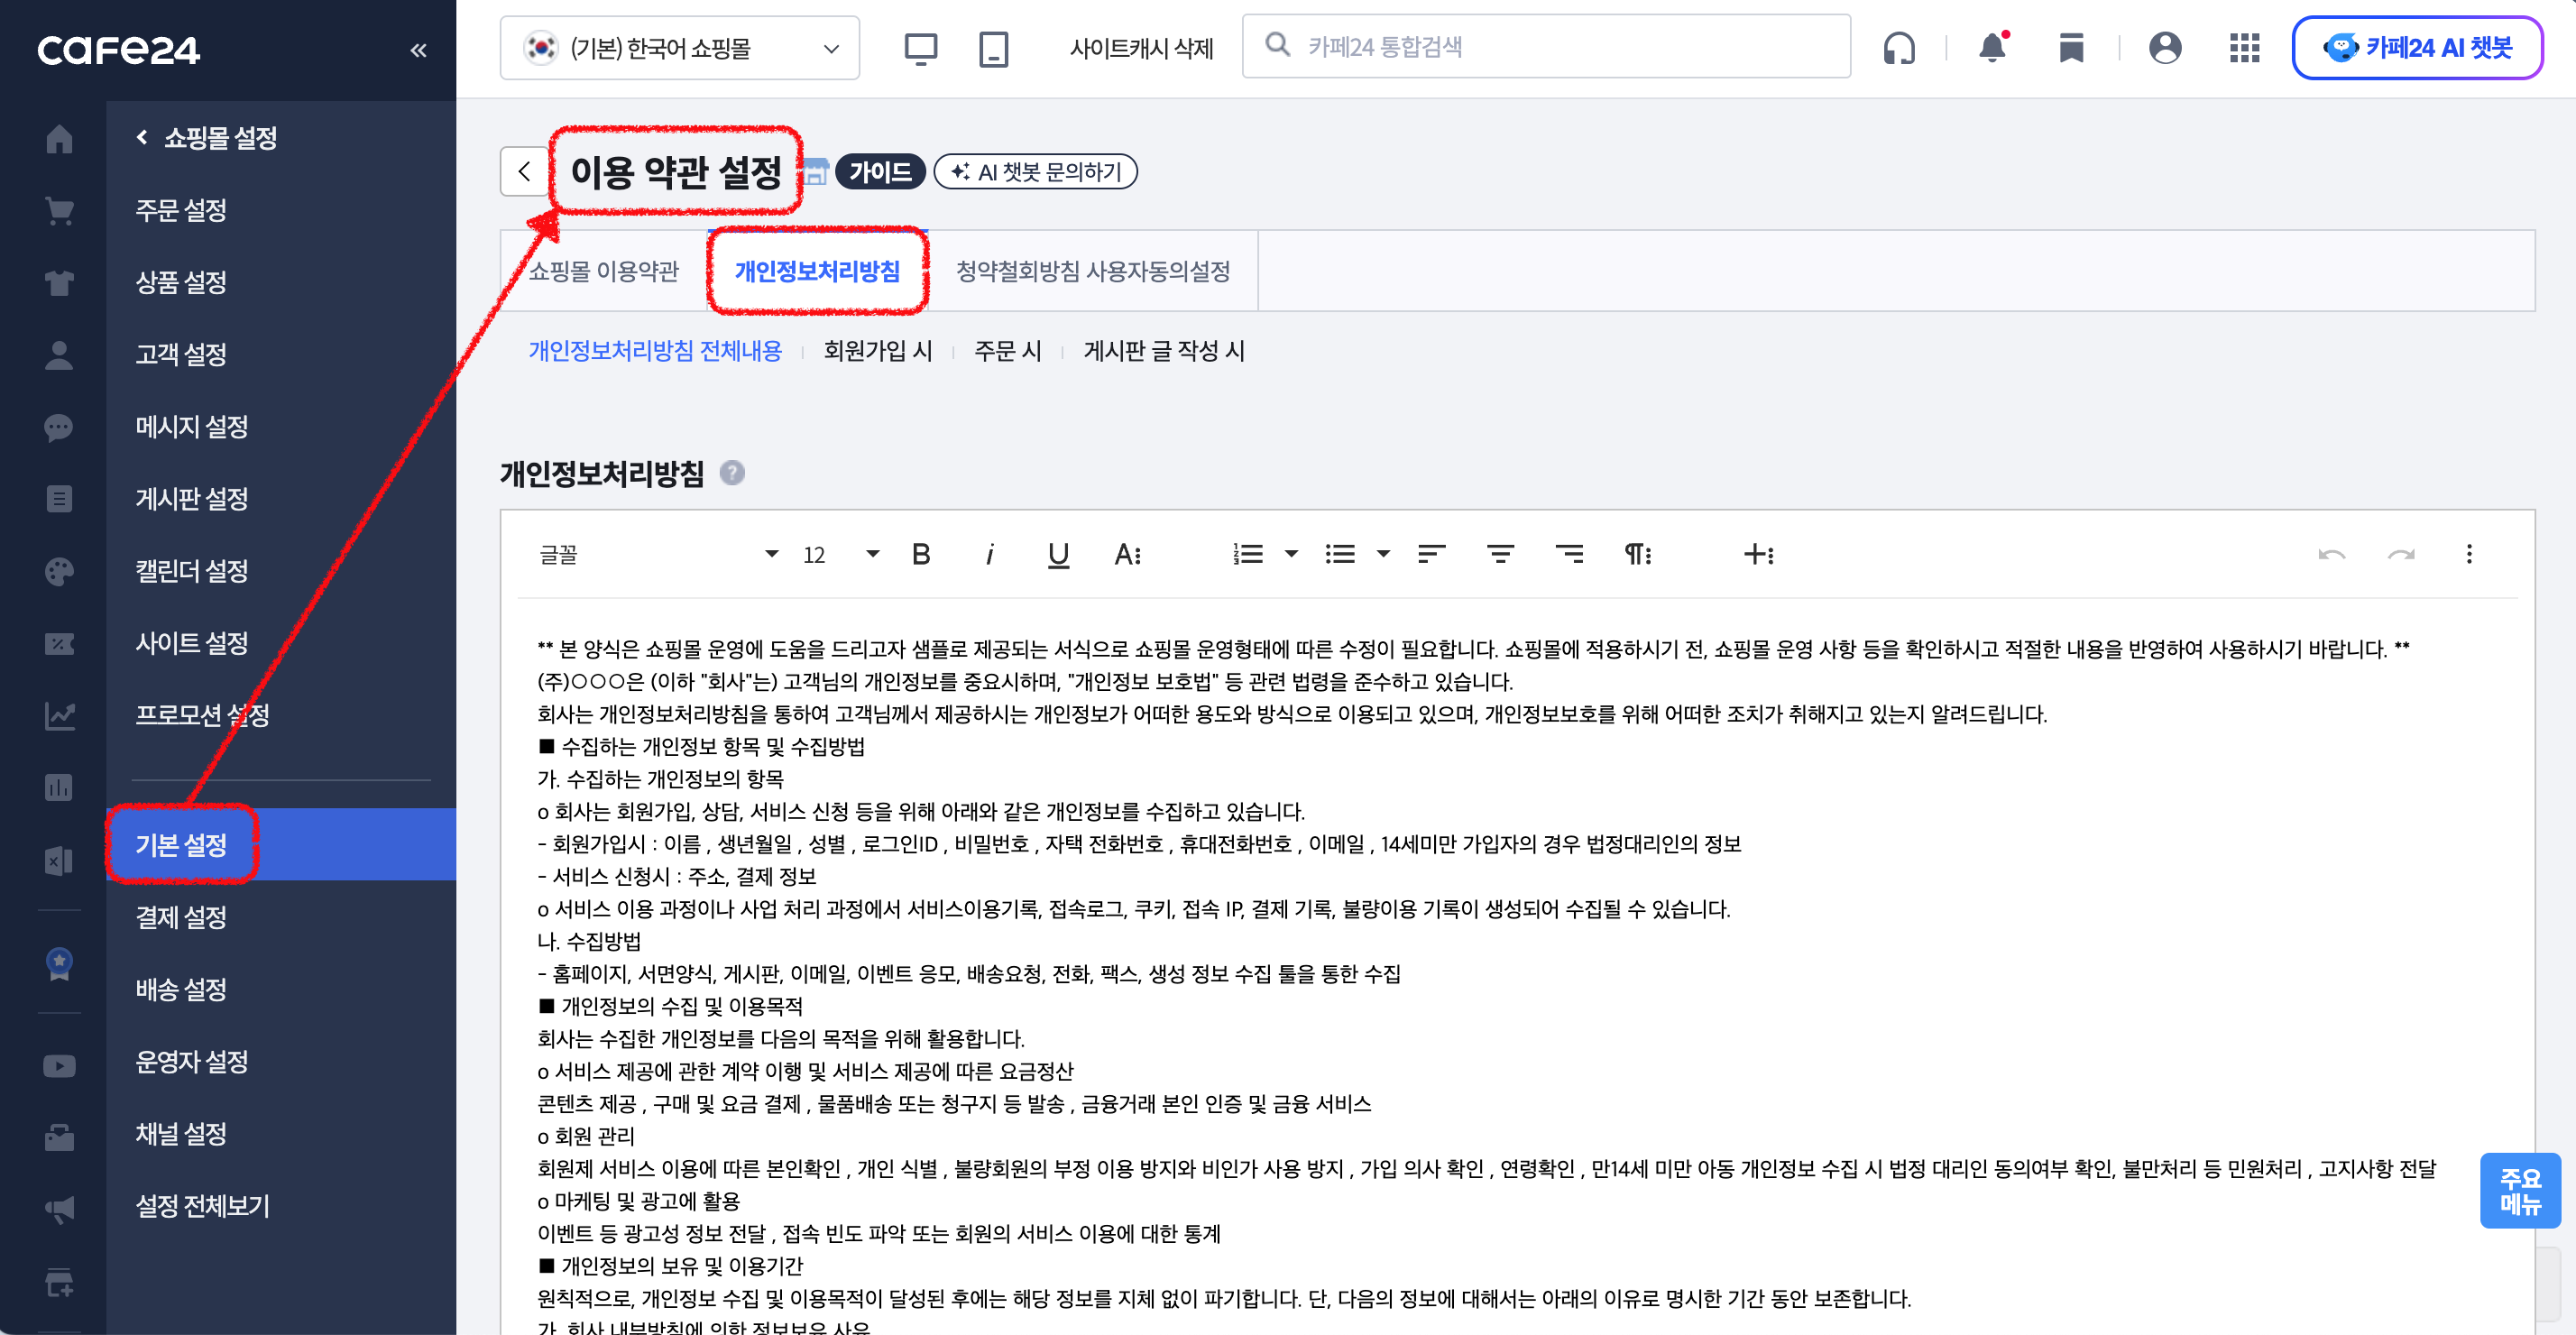Click the underline formatting icon

[x=1058, y=554]
